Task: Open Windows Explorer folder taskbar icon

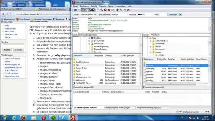Action: point(34,118)
